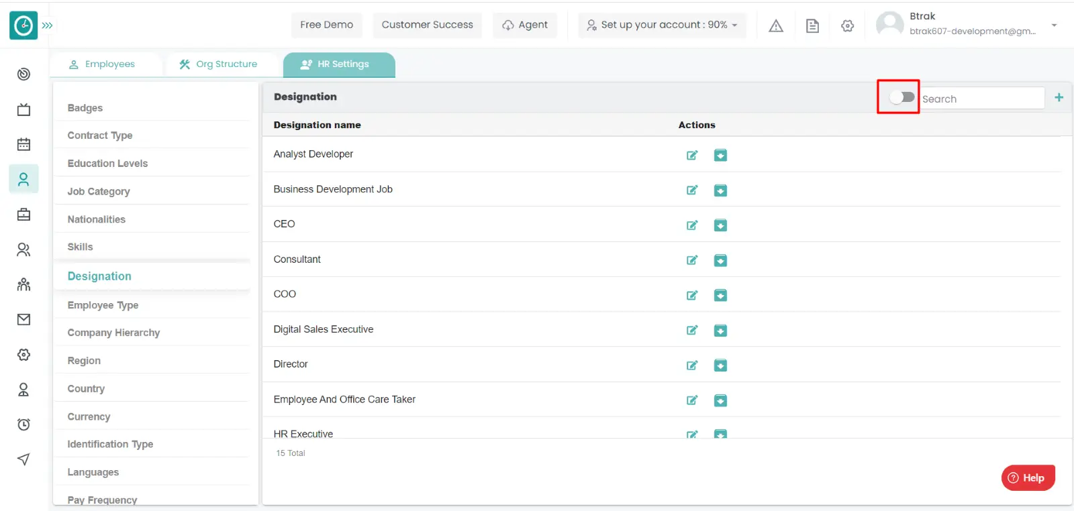Select Designation in the settings list
Screen dimensions: 1074x511
(99, 276)
